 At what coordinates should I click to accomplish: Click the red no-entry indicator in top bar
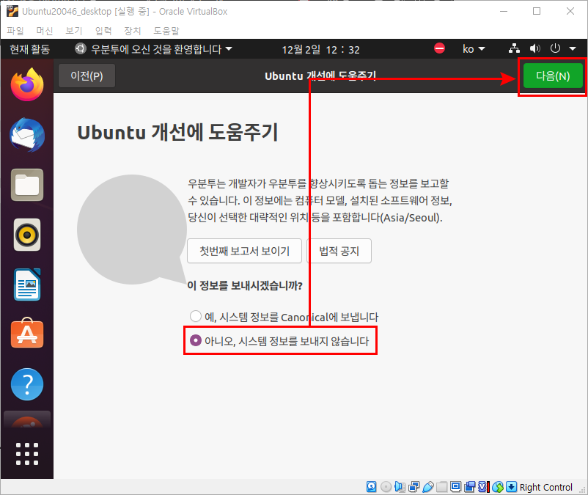click(439, 48)
